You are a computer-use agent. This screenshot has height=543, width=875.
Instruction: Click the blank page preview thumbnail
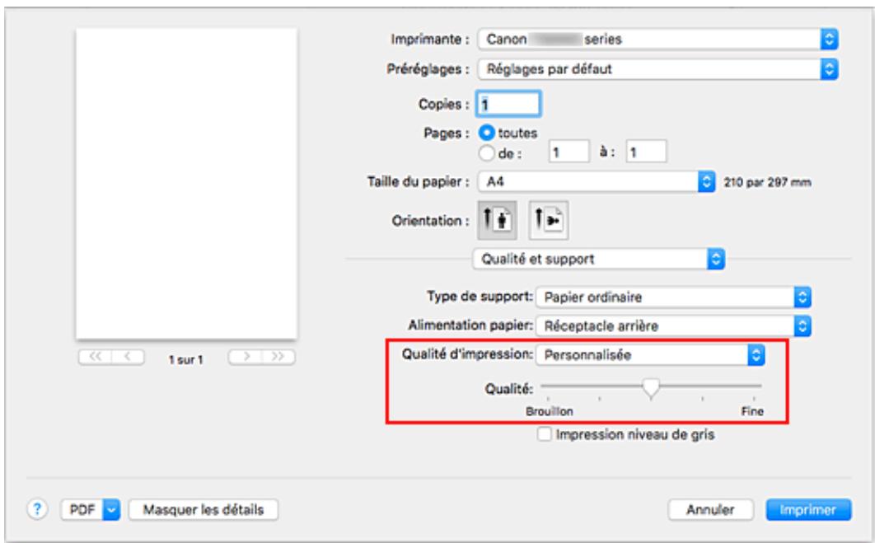[186, 184]
